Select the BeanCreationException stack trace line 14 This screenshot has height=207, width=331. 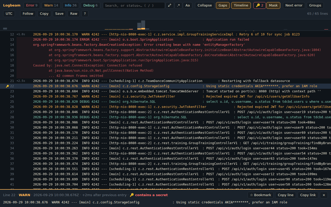(x=165, y=45)
